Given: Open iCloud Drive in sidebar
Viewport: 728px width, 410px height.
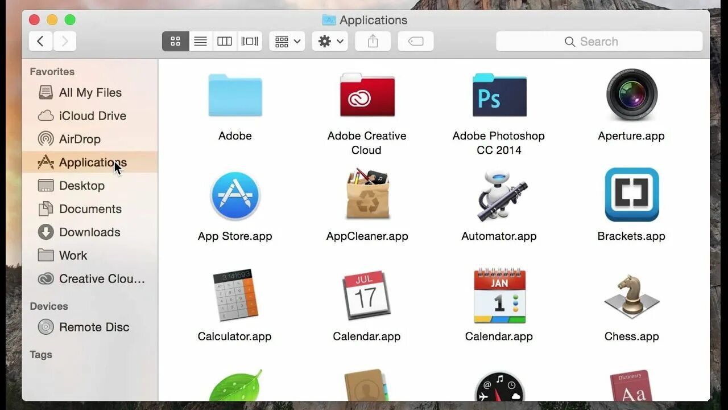Looking at the screenshot, I should pyautogui.click(x=90, y=116).
